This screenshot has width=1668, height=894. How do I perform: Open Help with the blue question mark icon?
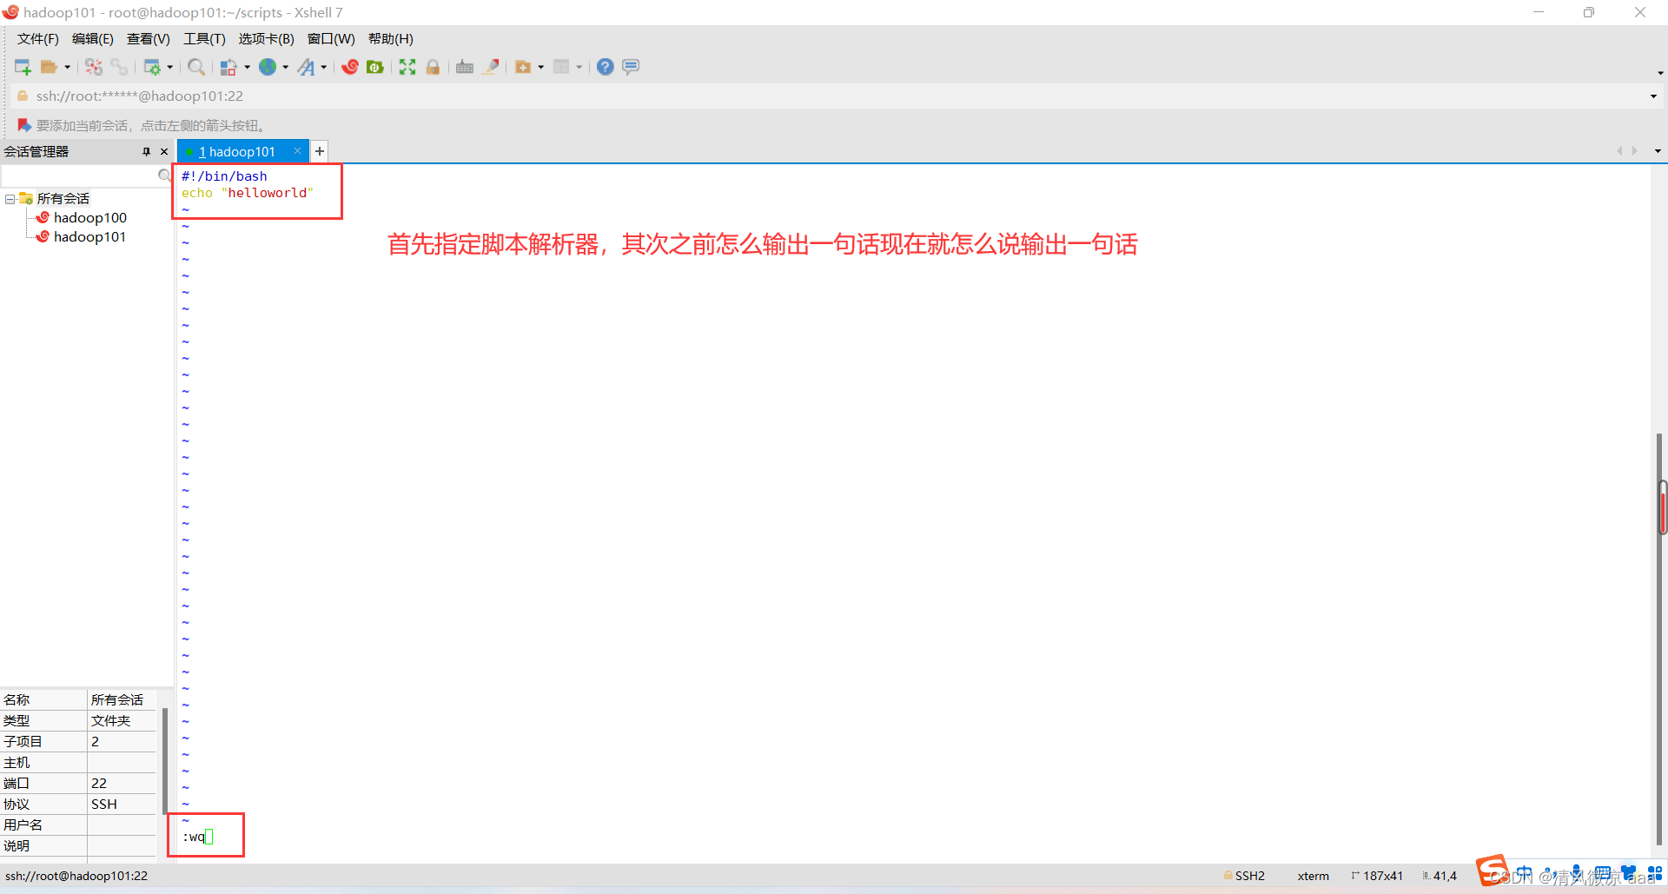606,67
